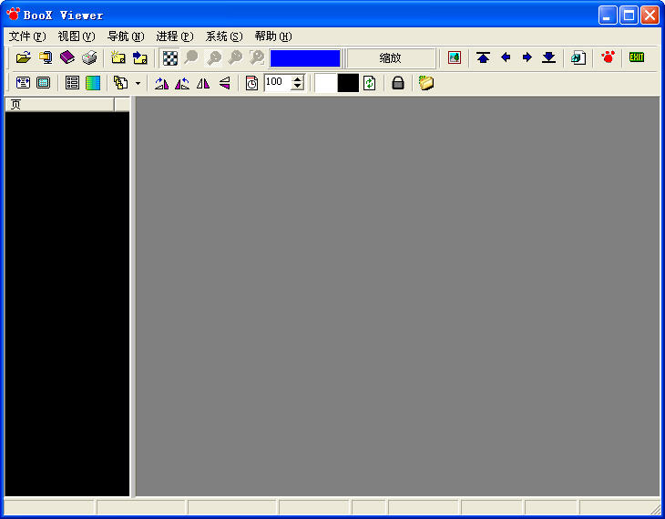Open the 文件(F) menu
The width and height of the screenshot is (665, 519).
point(27,36)
